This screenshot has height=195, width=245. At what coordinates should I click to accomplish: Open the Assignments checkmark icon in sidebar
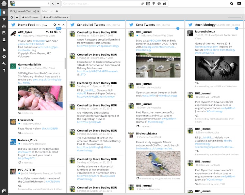click(x=4, y=33)
